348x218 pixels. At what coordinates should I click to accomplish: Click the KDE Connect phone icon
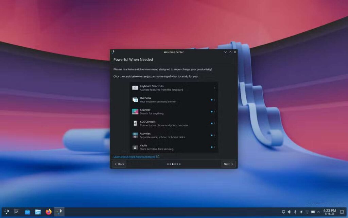(x=135, y=123)
